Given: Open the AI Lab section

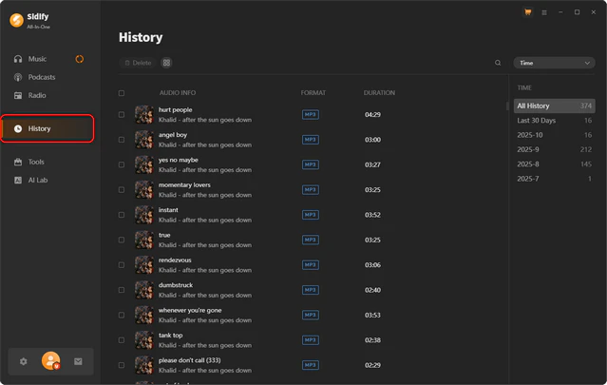Looking at the screenshot, I should click(38, 180).
